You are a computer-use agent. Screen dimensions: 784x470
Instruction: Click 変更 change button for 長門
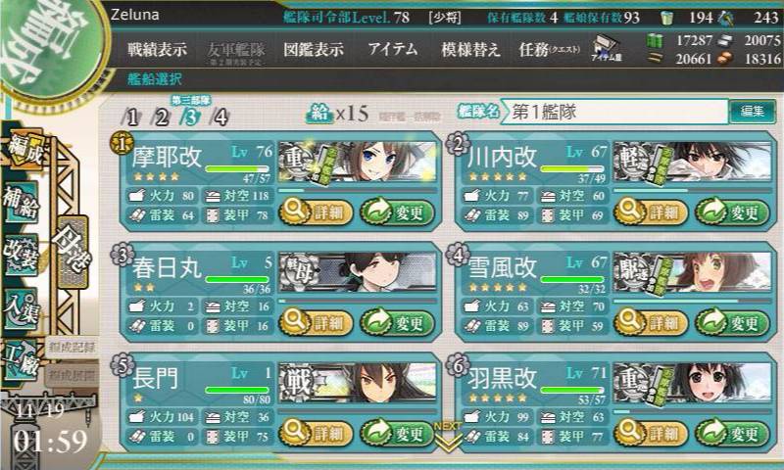click(397, 433)
